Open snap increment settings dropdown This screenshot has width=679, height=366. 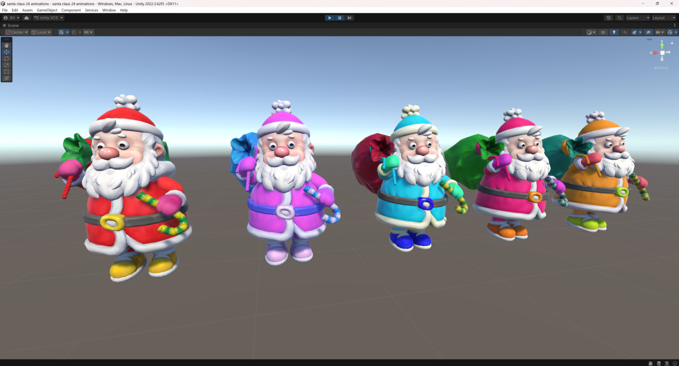pos(88,32)
